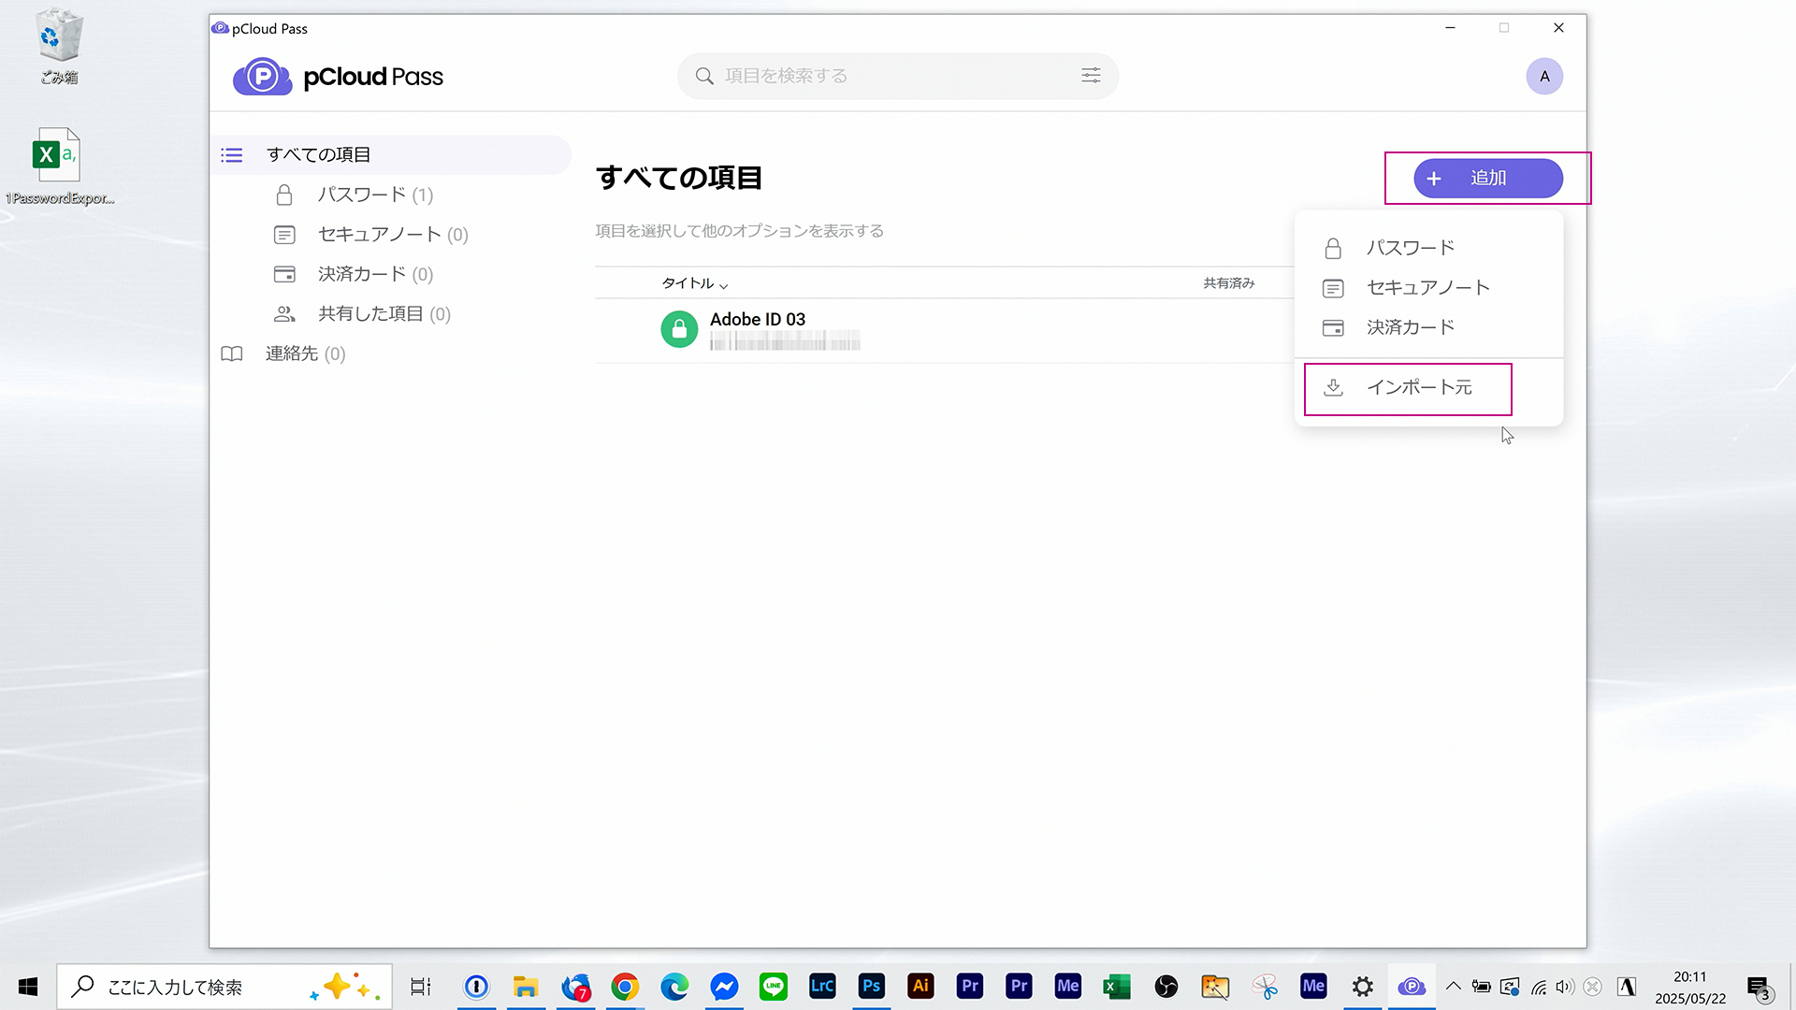Viewport: 1796px width, 1010px height.
Task: Open the account avatar labeled A
Action: tap(1544, 77)
